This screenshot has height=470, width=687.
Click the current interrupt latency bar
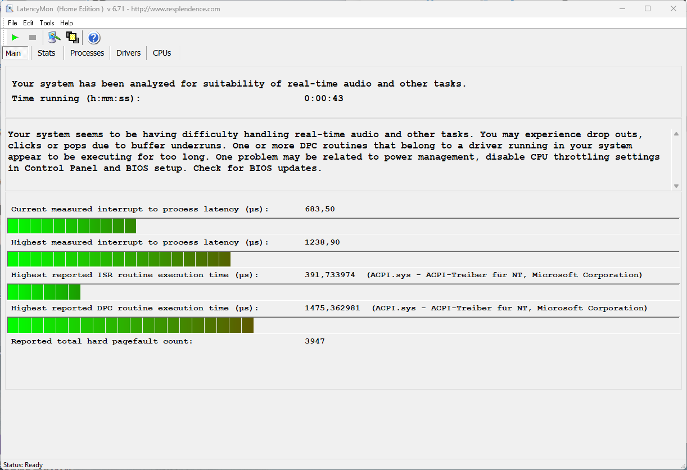click(x=343, y=226)
